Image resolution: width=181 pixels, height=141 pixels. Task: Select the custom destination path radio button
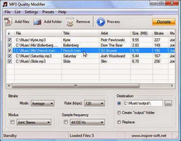tap(119, 103)
